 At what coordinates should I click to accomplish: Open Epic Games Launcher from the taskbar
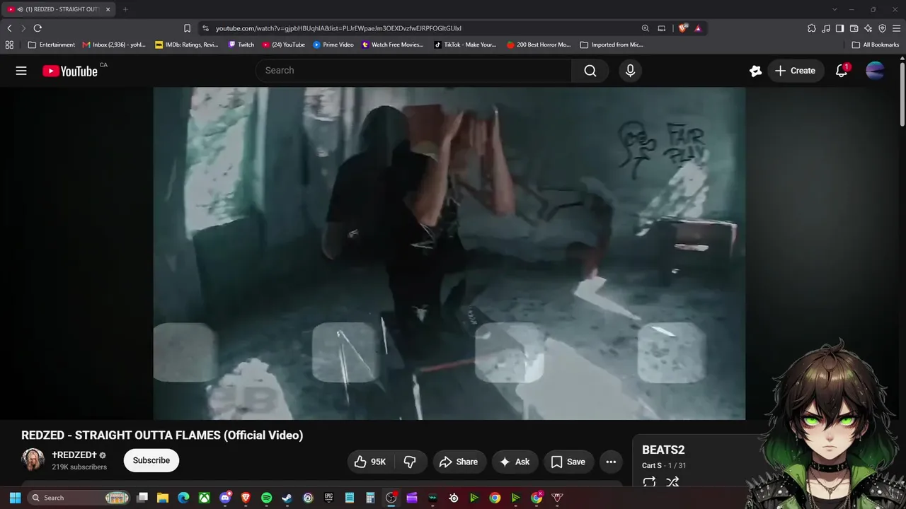[x=328, y=498]
